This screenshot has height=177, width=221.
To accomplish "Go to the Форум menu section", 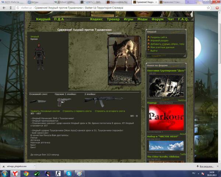I will tap(157, 19).
